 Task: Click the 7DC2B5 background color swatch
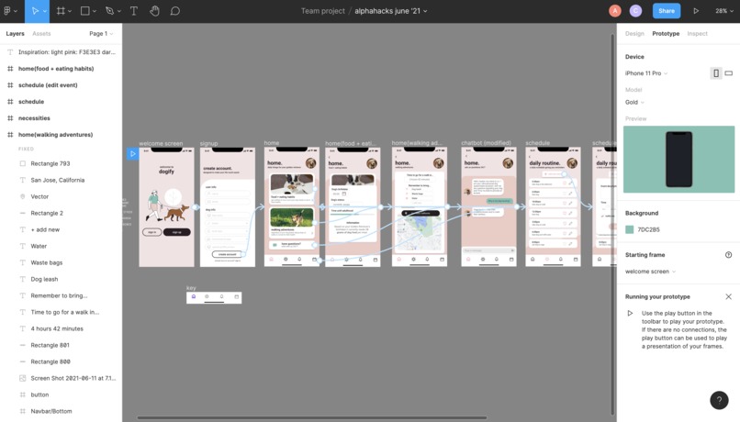pos(629,229)
